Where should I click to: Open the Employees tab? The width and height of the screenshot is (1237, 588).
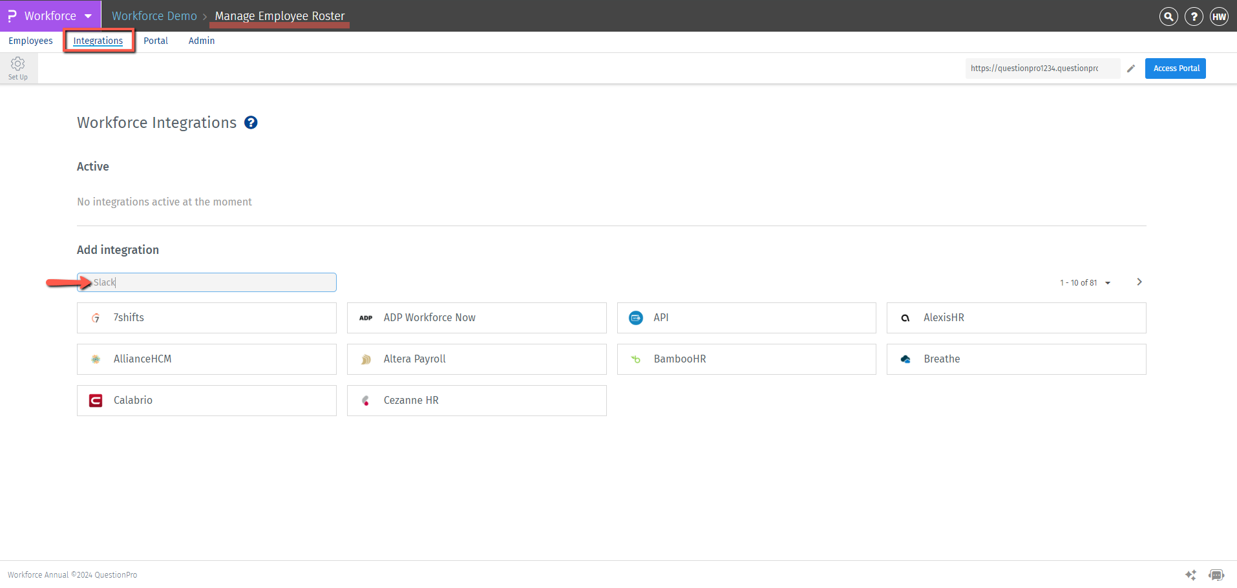click(x=30, y=41)
